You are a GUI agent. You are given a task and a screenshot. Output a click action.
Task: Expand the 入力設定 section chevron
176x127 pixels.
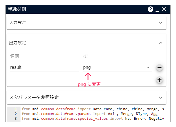(161, 23)
